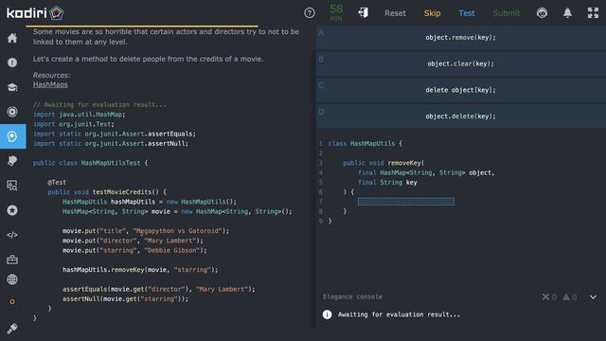Open the home icon in sidebar
606x341 pixels.
pyautogui.click(x=12, y=38)
